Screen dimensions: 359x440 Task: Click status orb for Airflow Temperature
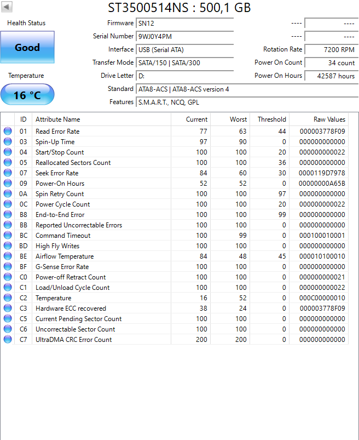8,256
